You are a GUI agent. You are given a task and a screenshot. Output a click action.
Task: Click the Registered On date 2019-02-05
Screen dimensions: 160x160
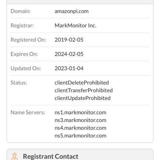pos(69,40)
